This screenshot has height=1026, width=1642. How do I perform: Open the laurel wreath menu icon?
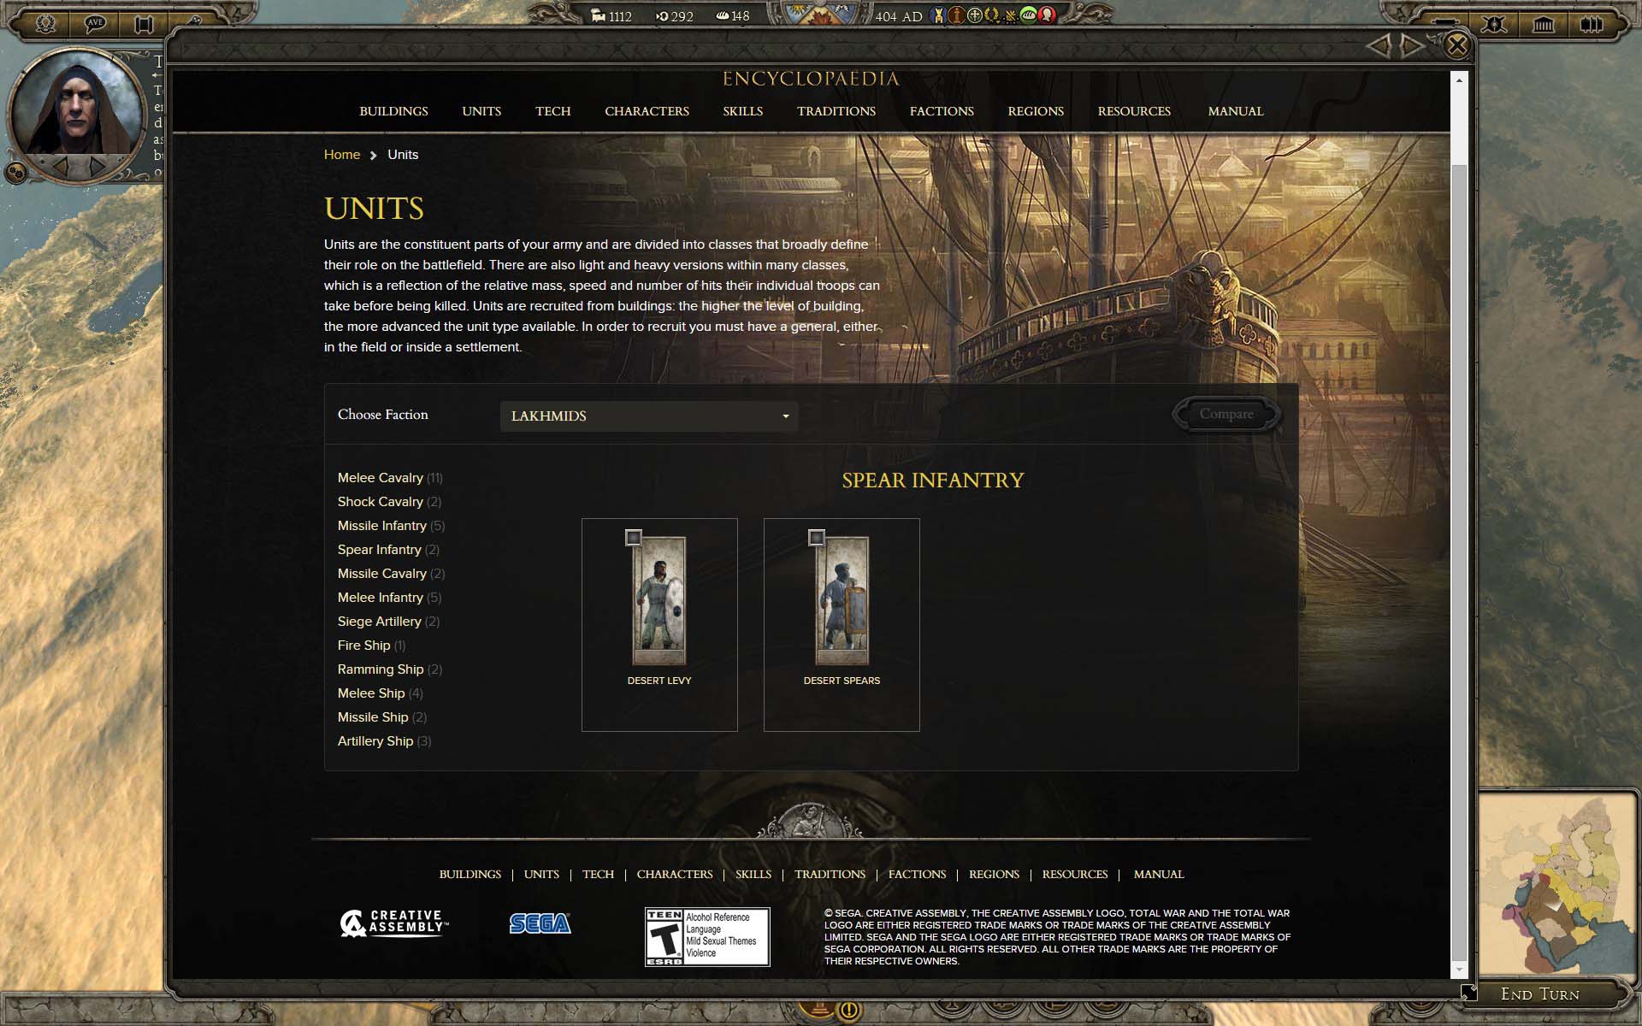tap(45, 23)
